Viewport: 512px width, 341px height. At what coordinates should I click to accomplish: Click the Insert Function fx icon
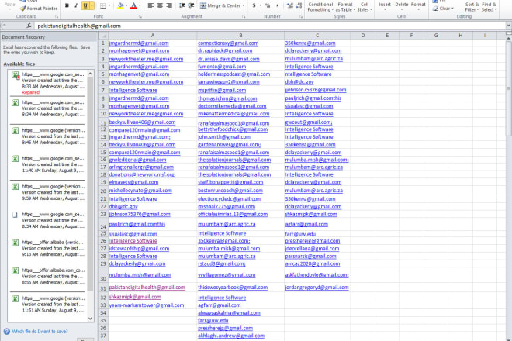pyautogui.click(x=29, y=26)
